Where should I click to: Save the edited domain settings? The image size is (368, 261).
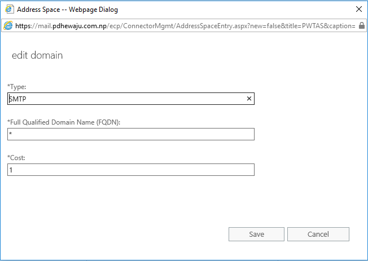[x=256, y=234]
